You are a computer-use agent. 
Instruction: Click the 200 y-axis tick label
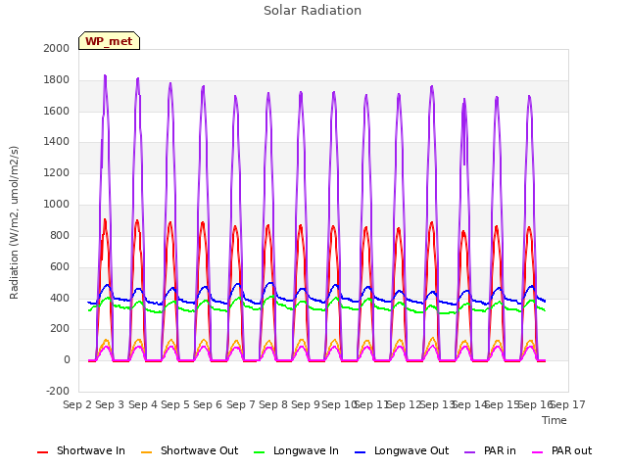pyautogui.click(x=60, y=329)
